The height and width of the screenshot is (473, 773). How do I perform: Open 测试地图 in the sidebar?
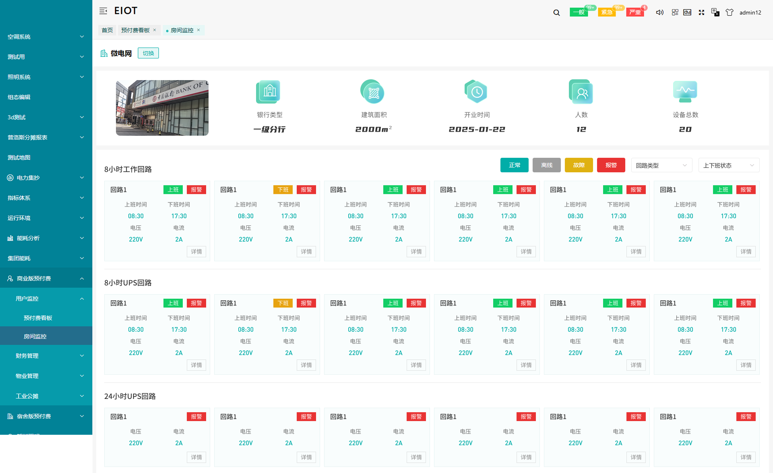point(46,157)
